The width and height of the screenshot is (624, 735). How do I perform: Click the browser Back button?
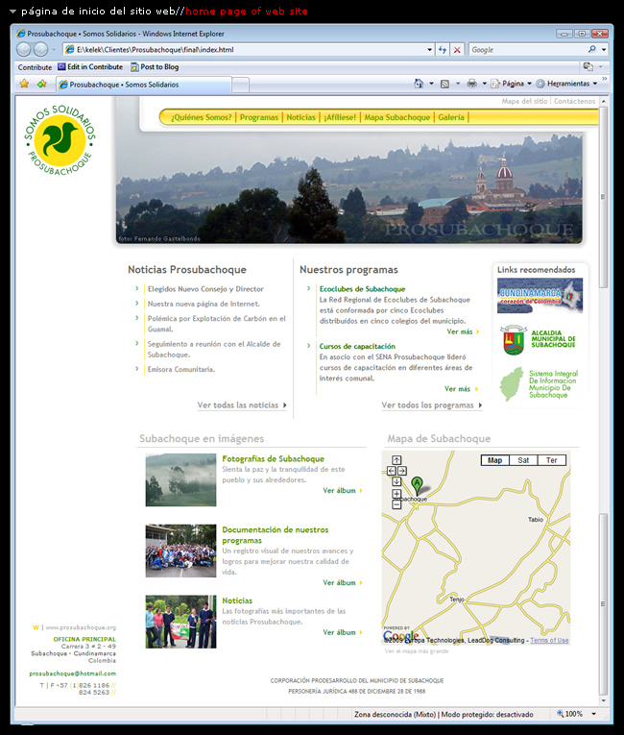pyautogui.click(x=26, y=49)
